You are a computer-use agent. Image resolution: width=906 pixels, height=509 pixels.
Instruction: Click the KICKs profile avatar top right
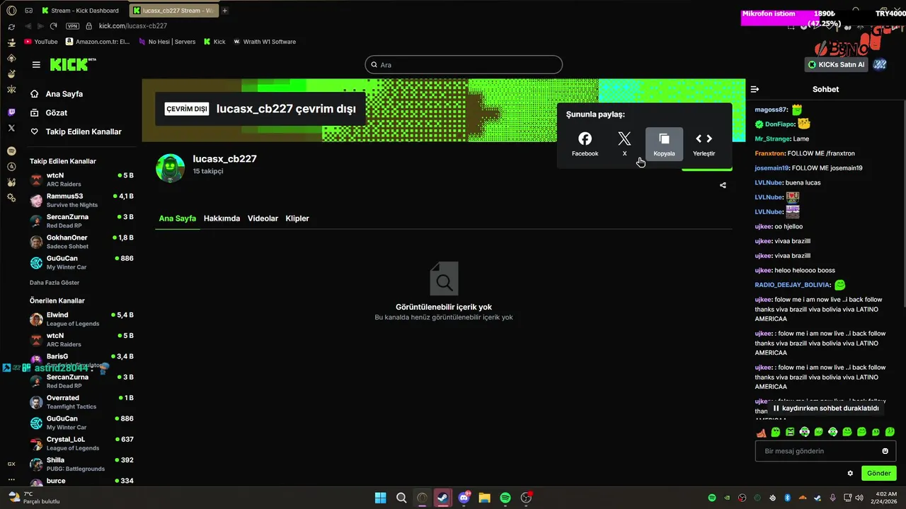[880, 64]
